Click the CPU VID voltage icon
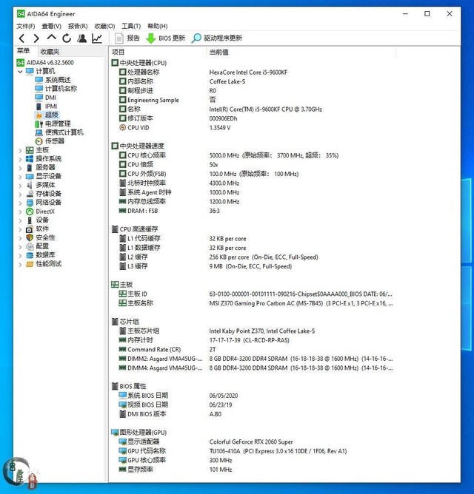474x494 pixels. 122,128
